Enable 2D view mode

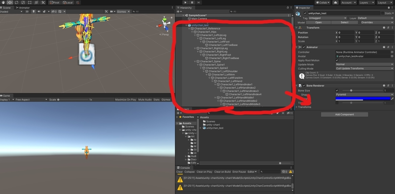(x=26, y=11)
